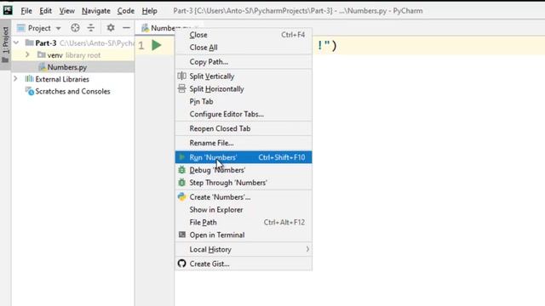Choose Close All from the context menu
545x306 pixels.
pos(244,48)
